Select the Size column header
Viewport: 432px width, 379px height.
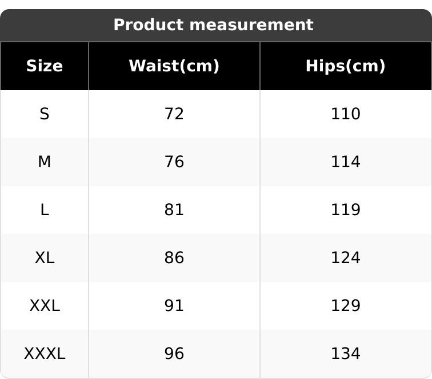point(45,66)
